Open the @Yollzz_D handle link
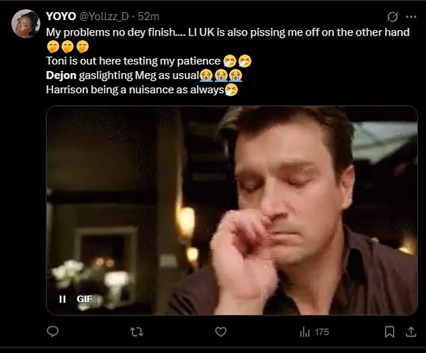Image resolution: width=426 pixels, height=353 pixels. (x=104, y=16)
